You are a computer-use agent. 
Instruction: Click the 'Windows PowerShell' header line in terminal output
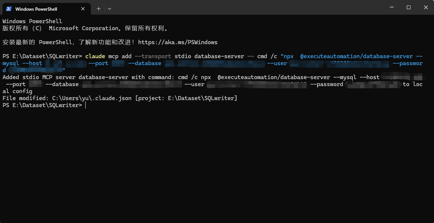(32, 21)
